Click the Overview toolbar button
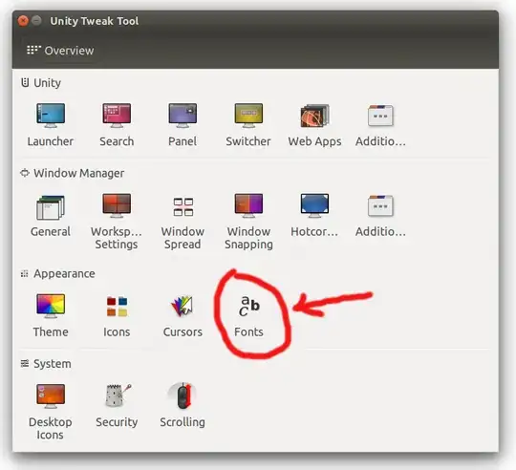 [60, 51]
